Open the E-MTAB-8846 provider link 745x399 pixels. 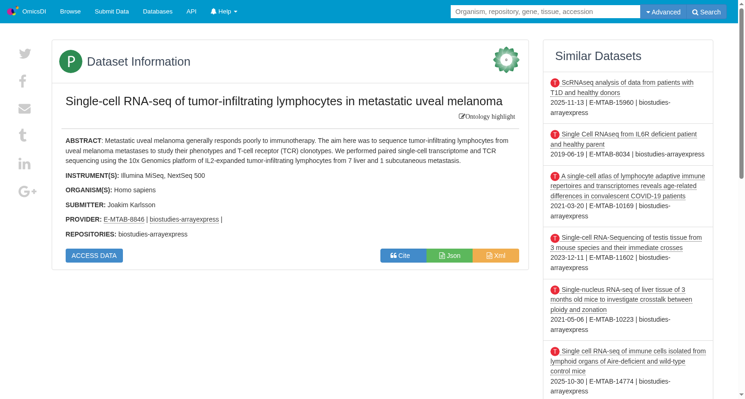[124, 219]
